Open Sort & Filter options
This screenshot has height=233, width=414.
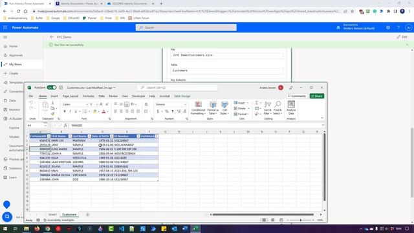pos(267,108)
